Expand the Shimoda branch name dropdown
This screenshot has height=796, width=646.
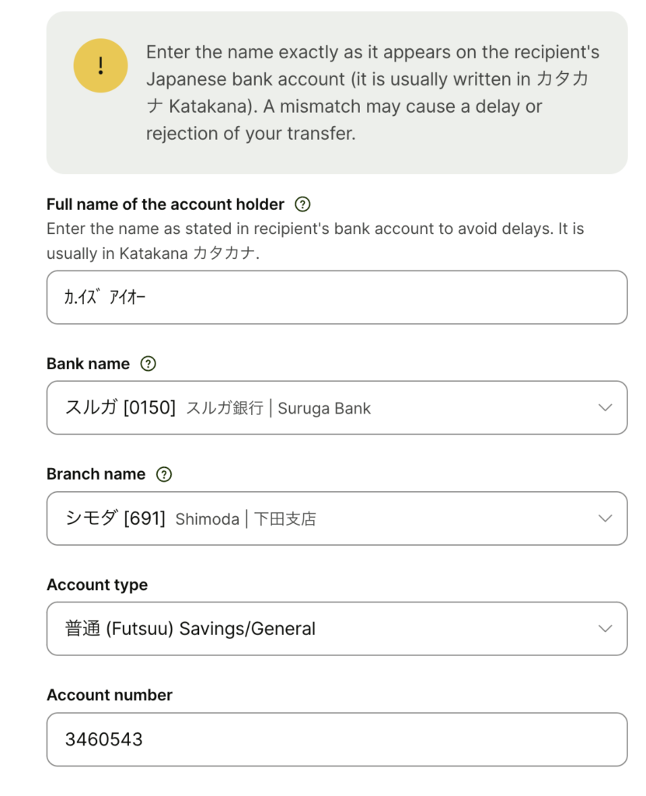pyautogui.click(x=326, y=518)
